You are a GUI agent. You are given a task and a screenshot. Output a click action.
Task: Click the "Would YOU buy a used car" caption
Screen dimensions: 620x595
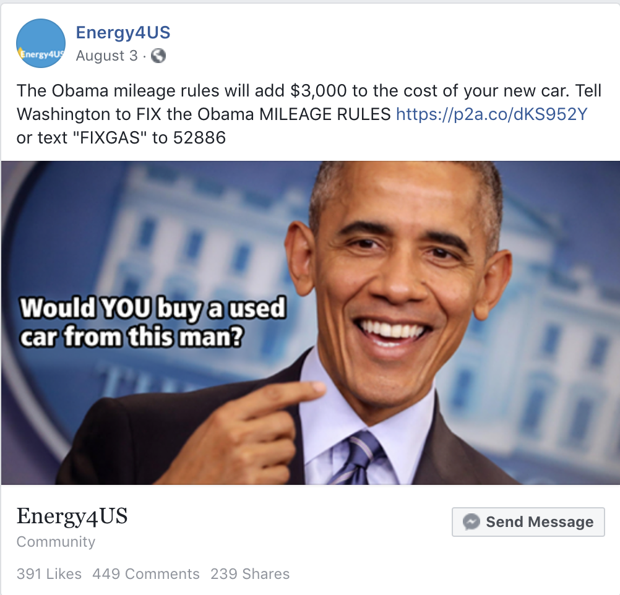[153, 322]
